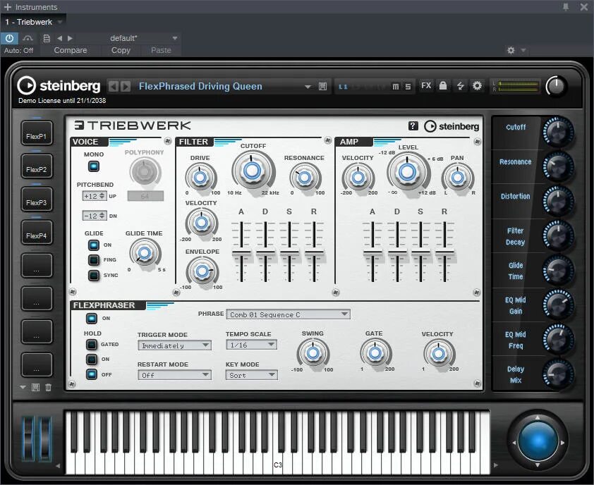Toggle Auto: Off automation mode
This screenshot has width=594, height=485.
click(x=18, y=50)
